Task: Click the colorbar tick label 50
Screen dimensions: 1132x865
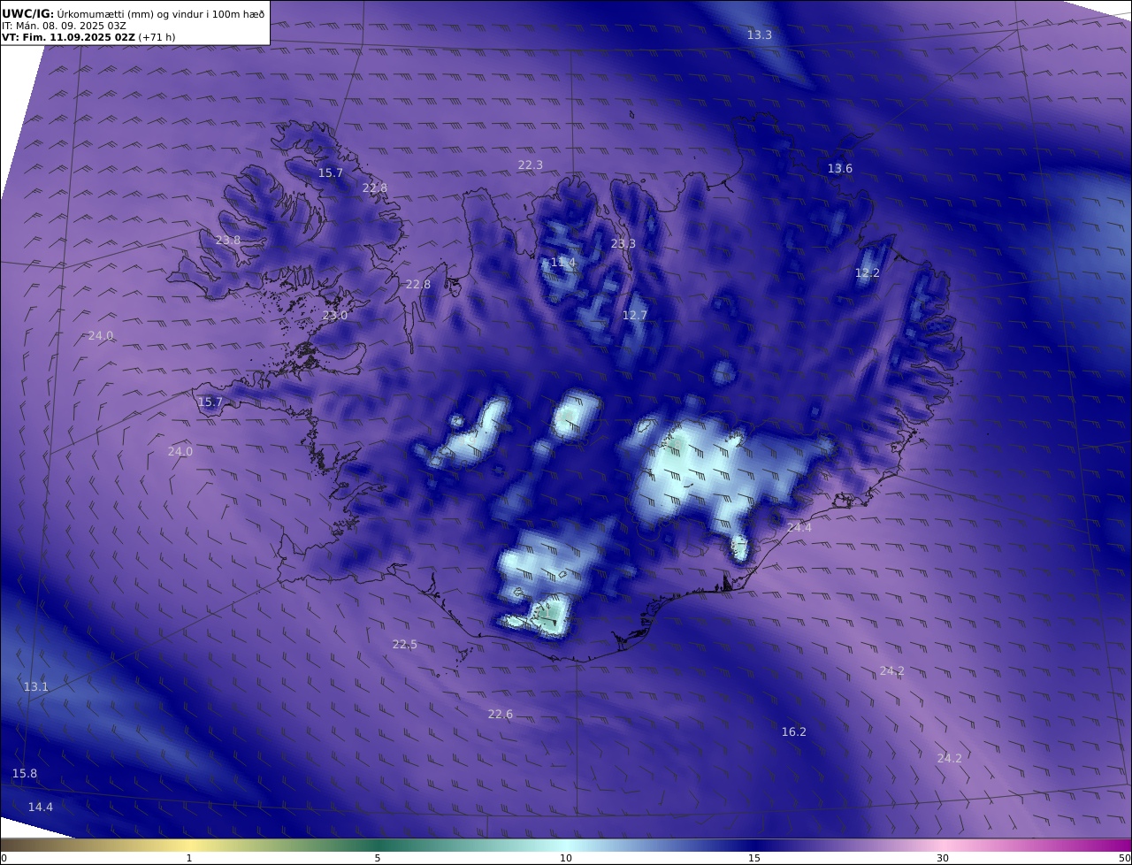Action: click(1124, 858)
